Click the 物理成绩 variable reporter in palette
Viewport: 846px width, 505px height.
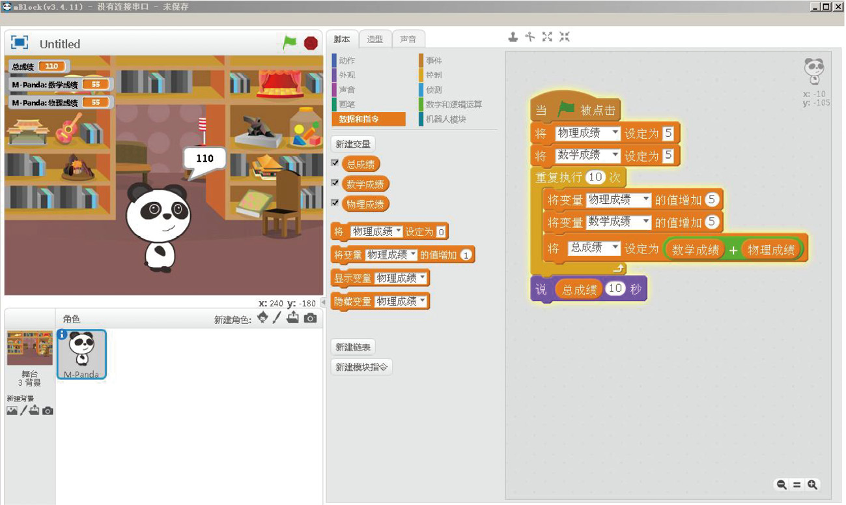(x=365, y=205)
